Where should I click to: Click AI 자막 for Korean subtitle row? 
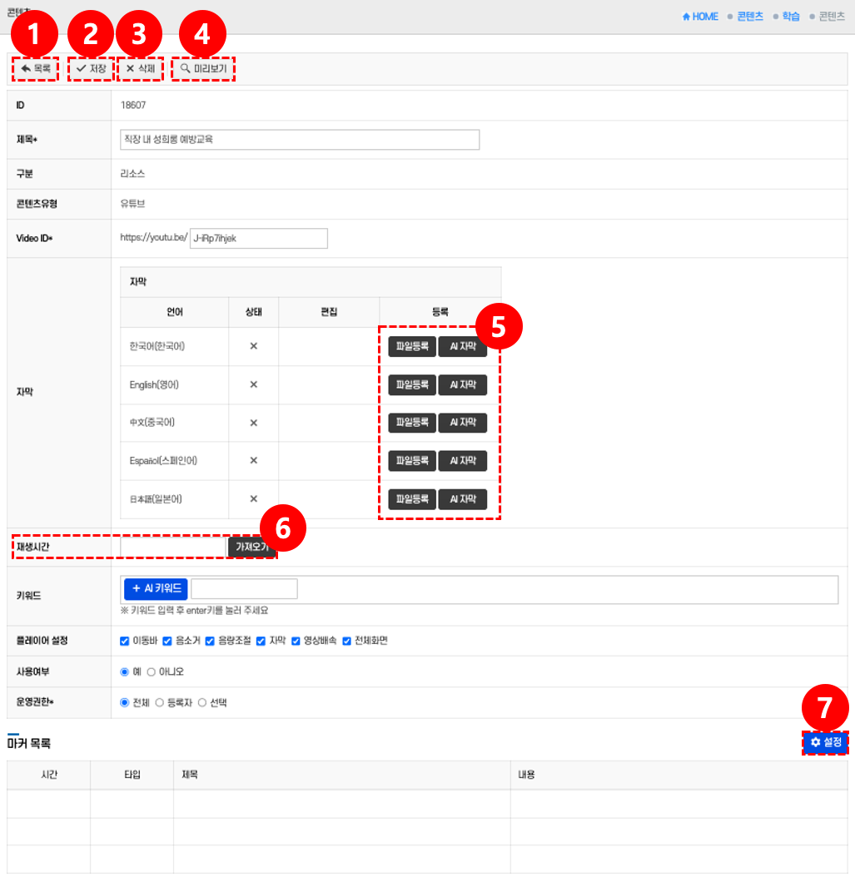point(462,346)
